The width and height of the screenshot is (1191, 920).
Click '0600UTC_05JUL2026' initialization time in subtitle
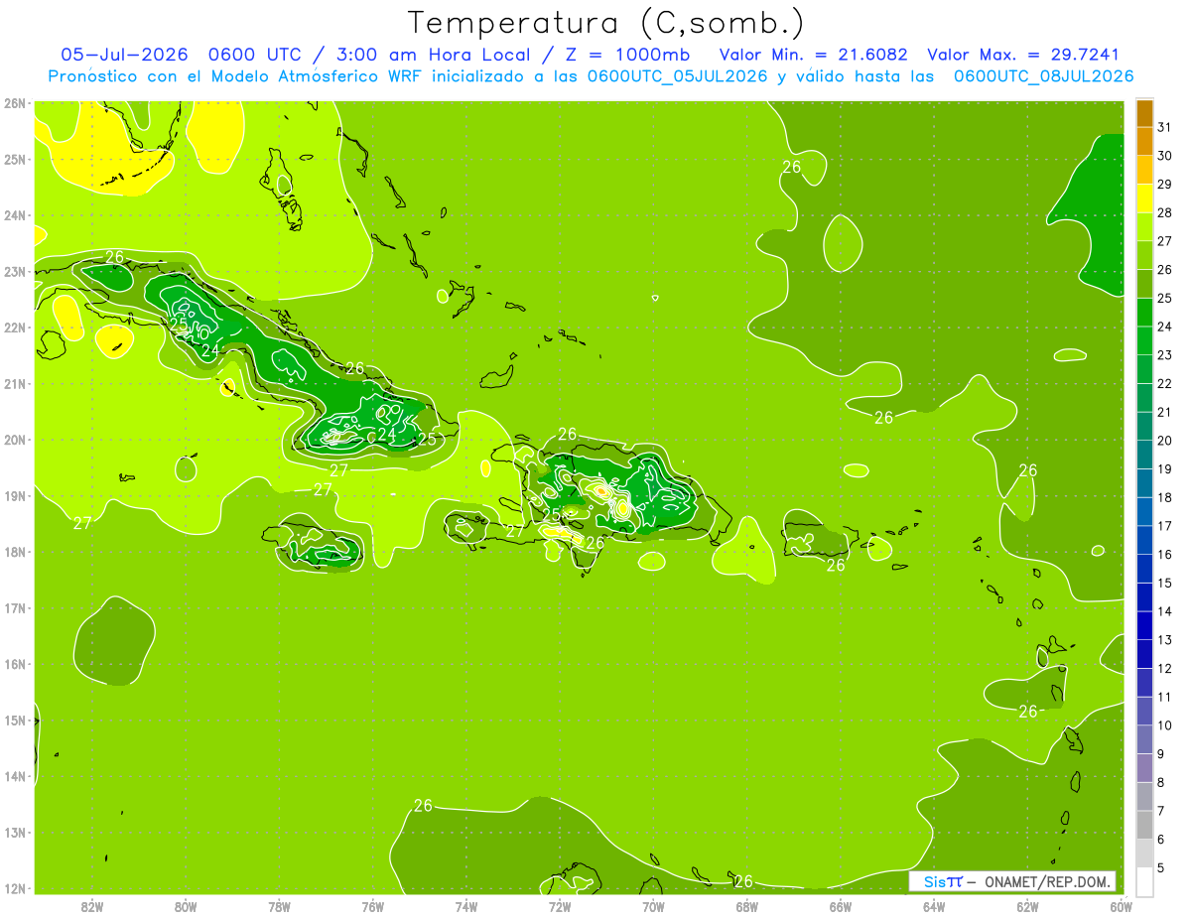click(678, 76)
